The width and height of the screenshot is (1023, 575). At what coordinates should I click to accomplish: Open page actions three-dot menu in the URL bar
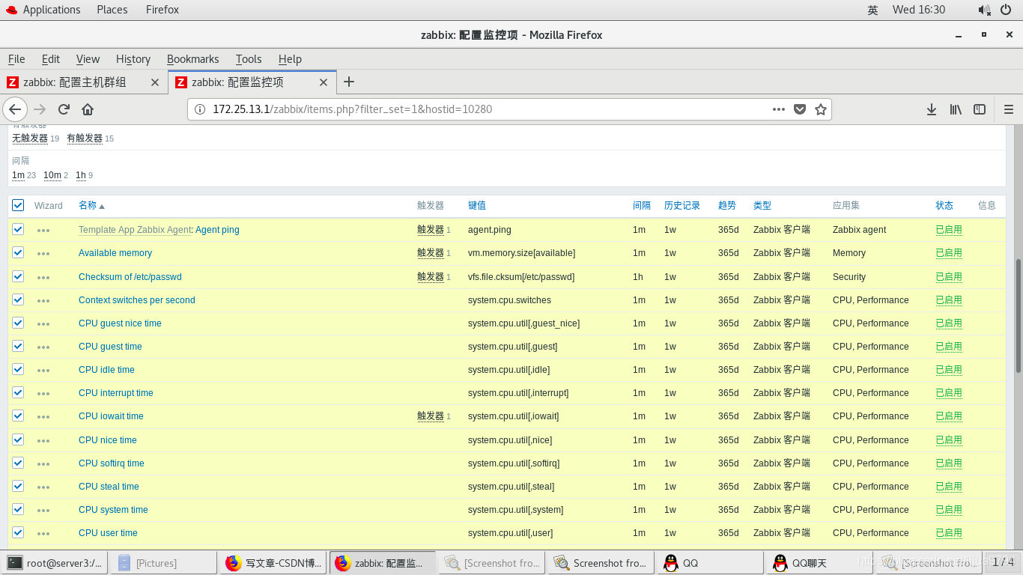point(779,109)
